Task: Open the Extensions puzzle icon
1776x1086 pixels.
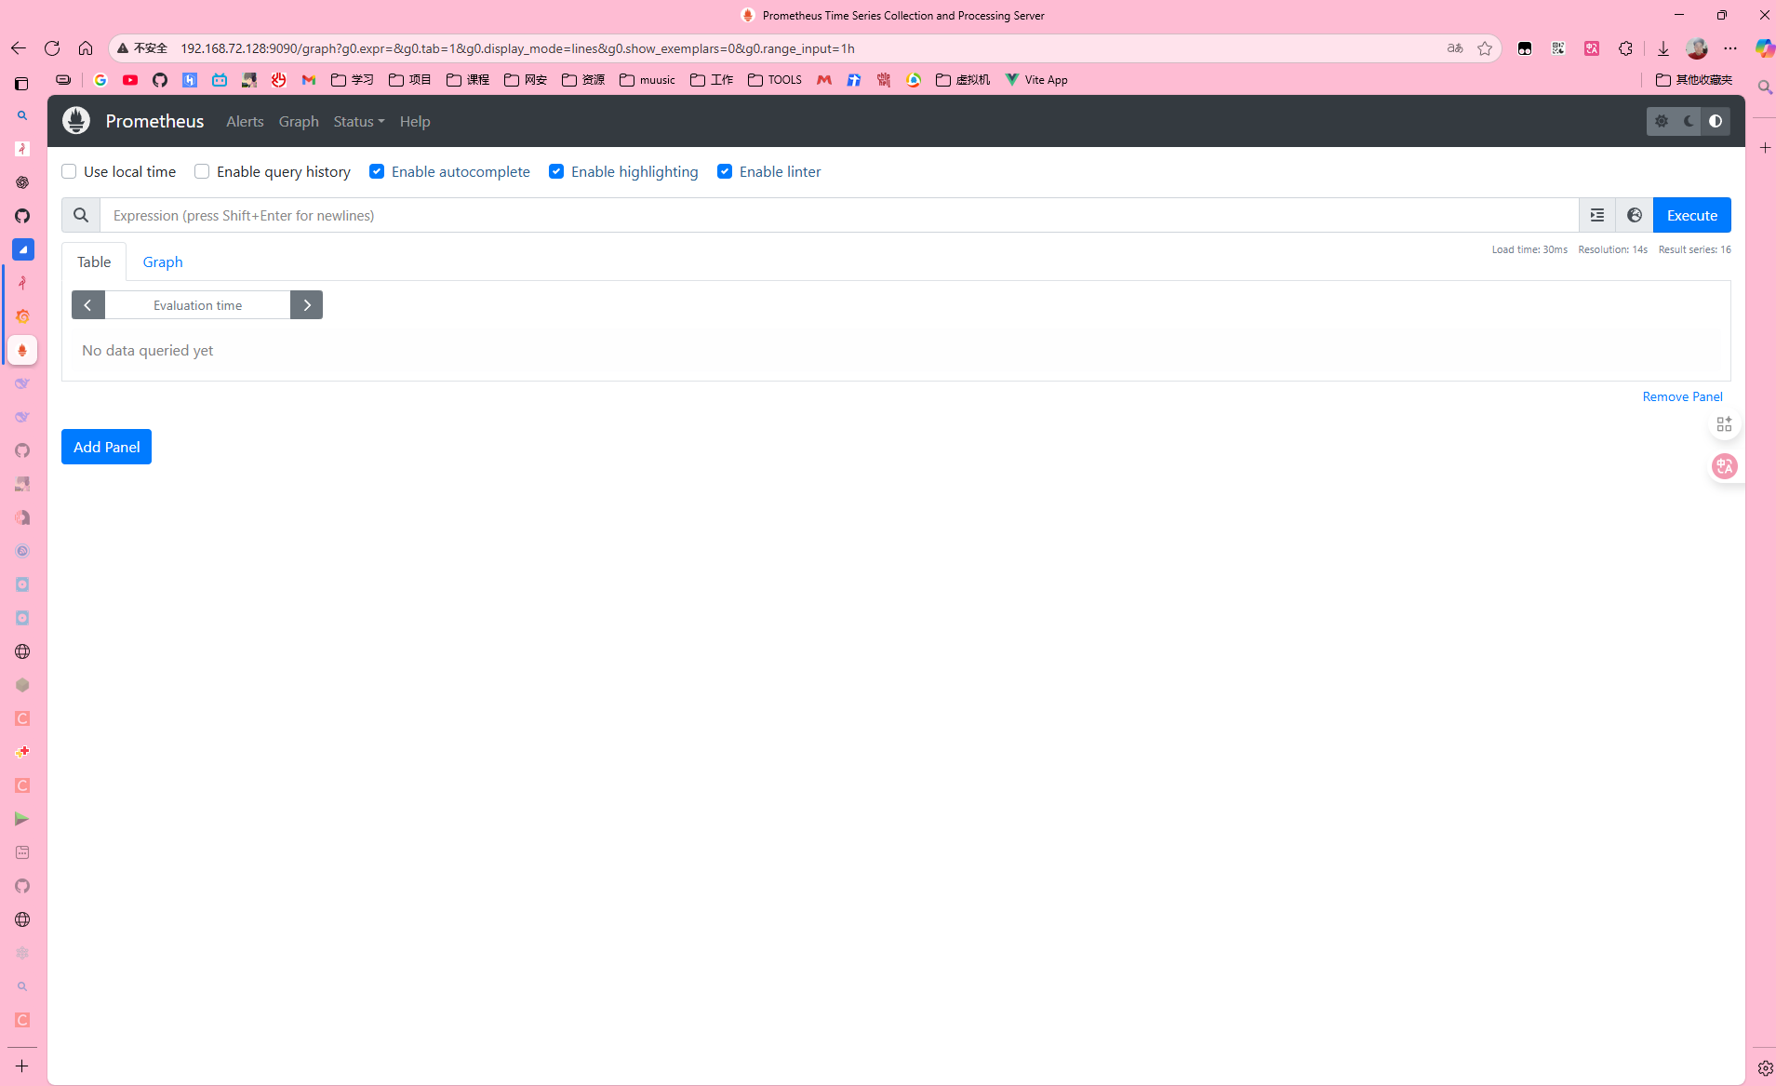Action: point(1625,48)
